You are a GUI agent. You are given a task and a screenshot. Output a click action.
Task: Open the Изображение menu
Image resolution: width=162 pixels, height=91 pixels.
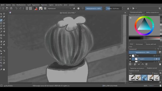(21, 5)
